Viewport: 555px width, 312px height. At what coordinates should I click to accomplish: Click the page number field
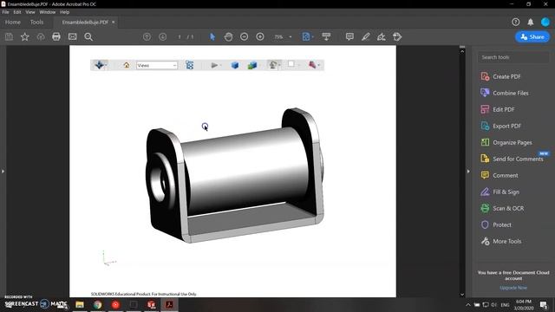tap(180, 36)
